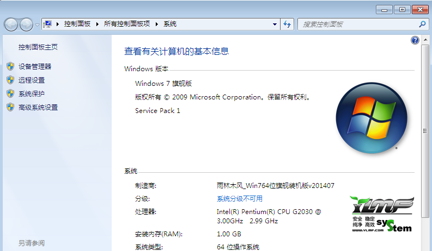Viewport: 432px width, 251px height.
Task: Click inside the 搜索控制面板 search field
Action: (x=357, y=24)
